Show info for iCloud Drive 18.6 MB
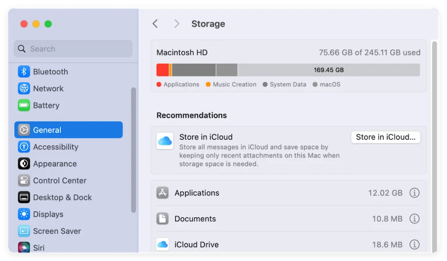447x261 pixels. click(414, 244)
